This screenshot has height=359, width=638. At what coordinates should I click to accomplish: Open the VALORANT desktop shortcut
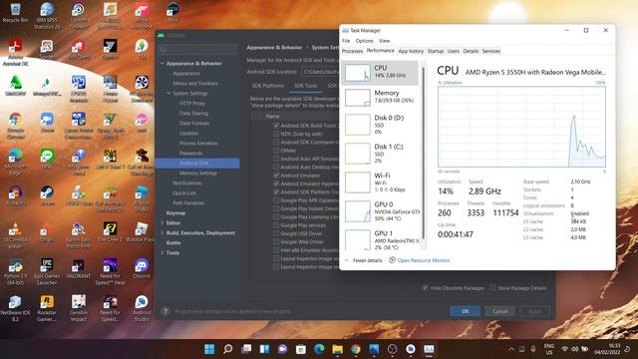[x=78, y=268]
